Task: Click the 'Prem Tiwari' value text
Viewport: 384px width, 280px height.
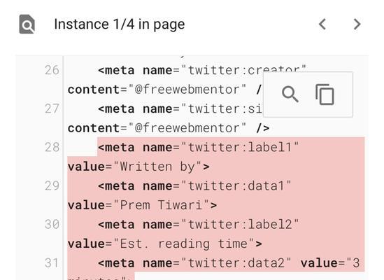Action: 161,205
